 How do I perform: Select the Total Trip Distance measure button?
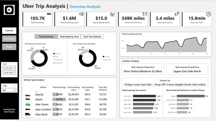point(92,37)
